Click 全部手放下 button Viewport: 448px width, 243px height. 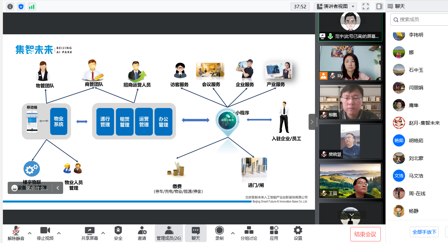[x=424, y=232]
